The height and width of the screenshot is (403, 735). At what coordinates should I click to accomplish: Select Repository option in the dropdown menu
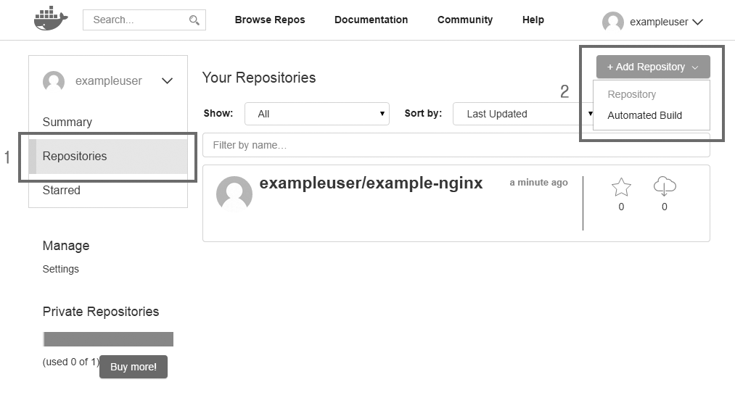coord(631,94)
